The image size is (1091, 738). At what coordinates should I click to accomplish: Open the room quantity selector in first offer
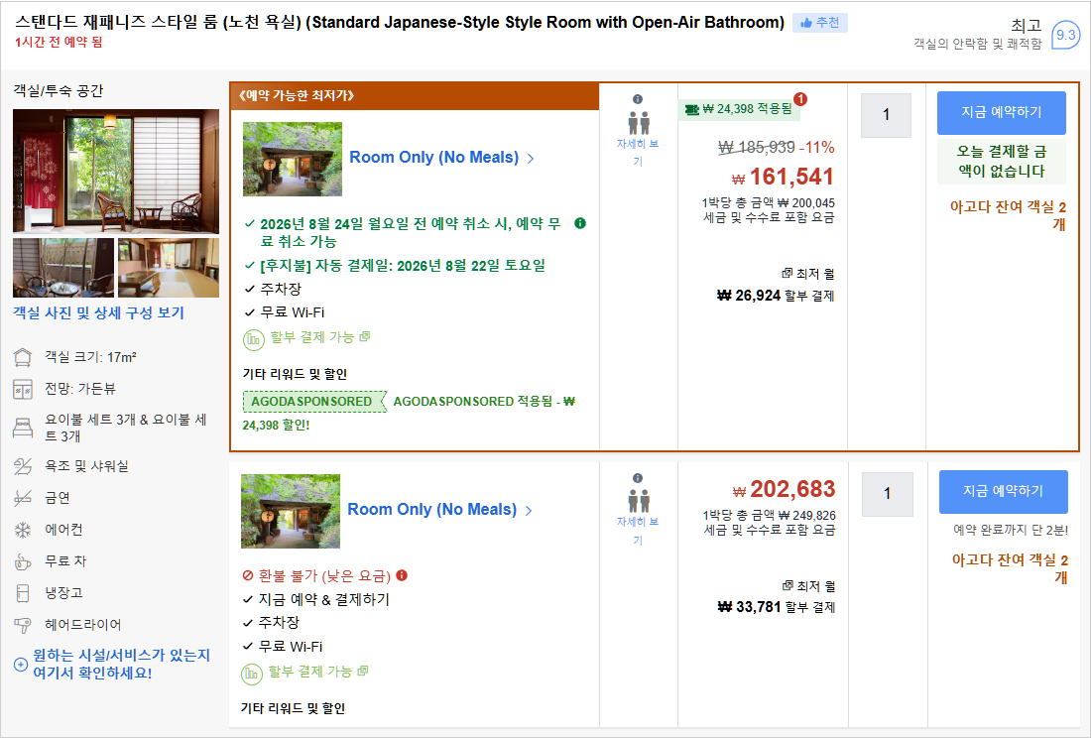(x=886, y=115)
